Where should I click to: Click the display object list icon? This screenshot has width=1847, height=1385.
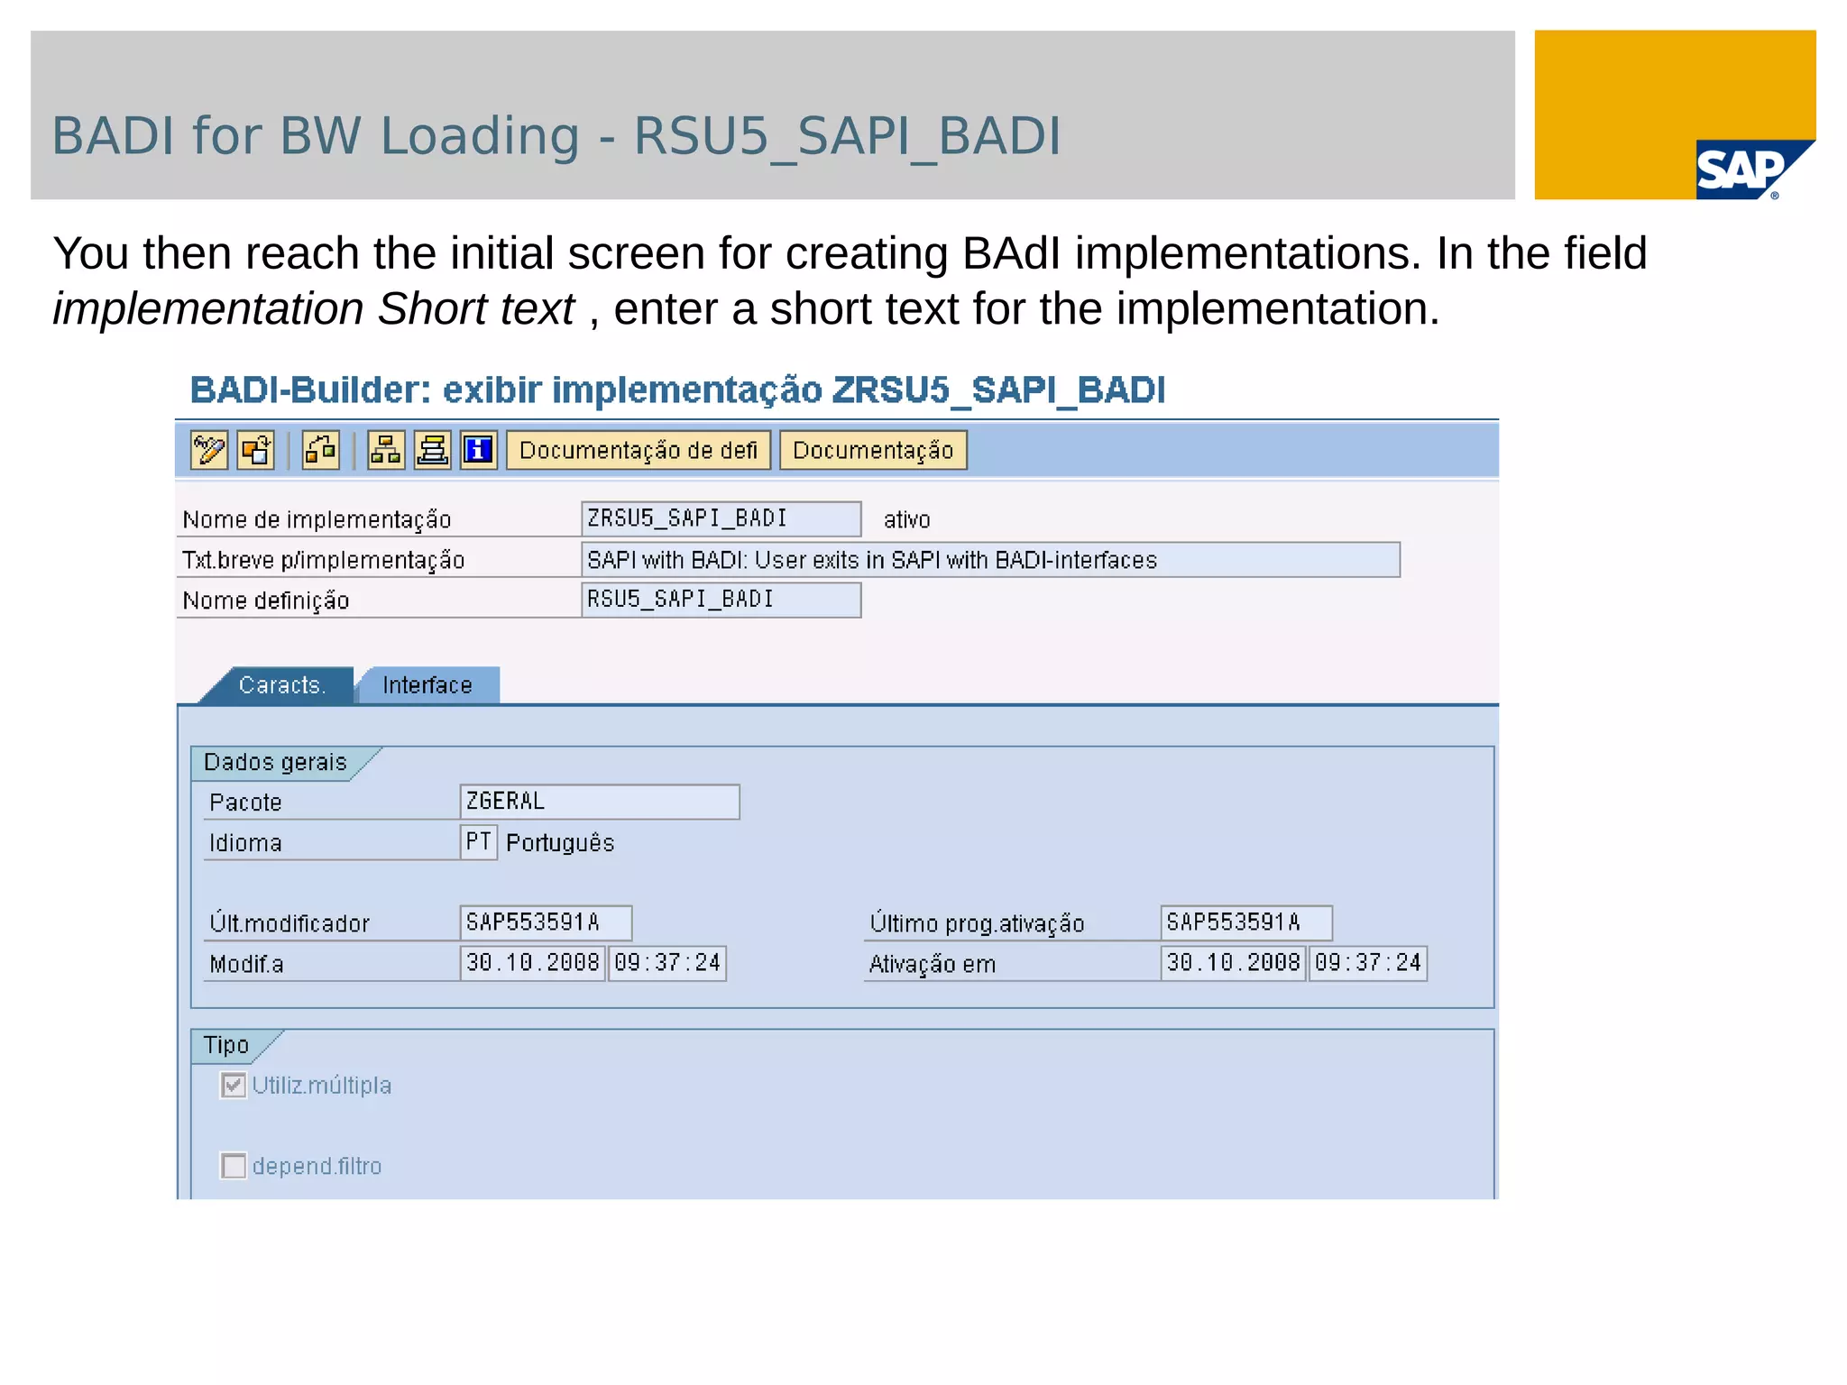click(x=433, y=450)
